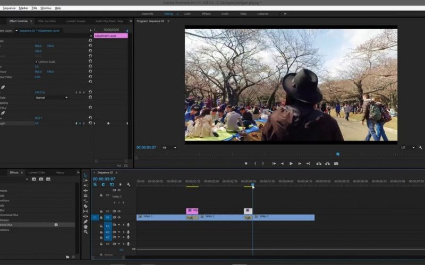Add marker in Program monitor
Image resolution: width=425 pixels, height=265 pixels.
tap(246, 164)
